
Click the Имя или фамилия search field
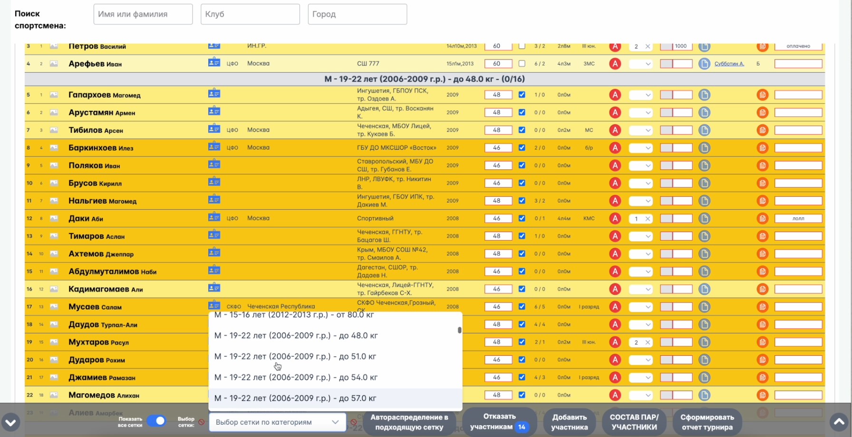[x=143, y=14]
